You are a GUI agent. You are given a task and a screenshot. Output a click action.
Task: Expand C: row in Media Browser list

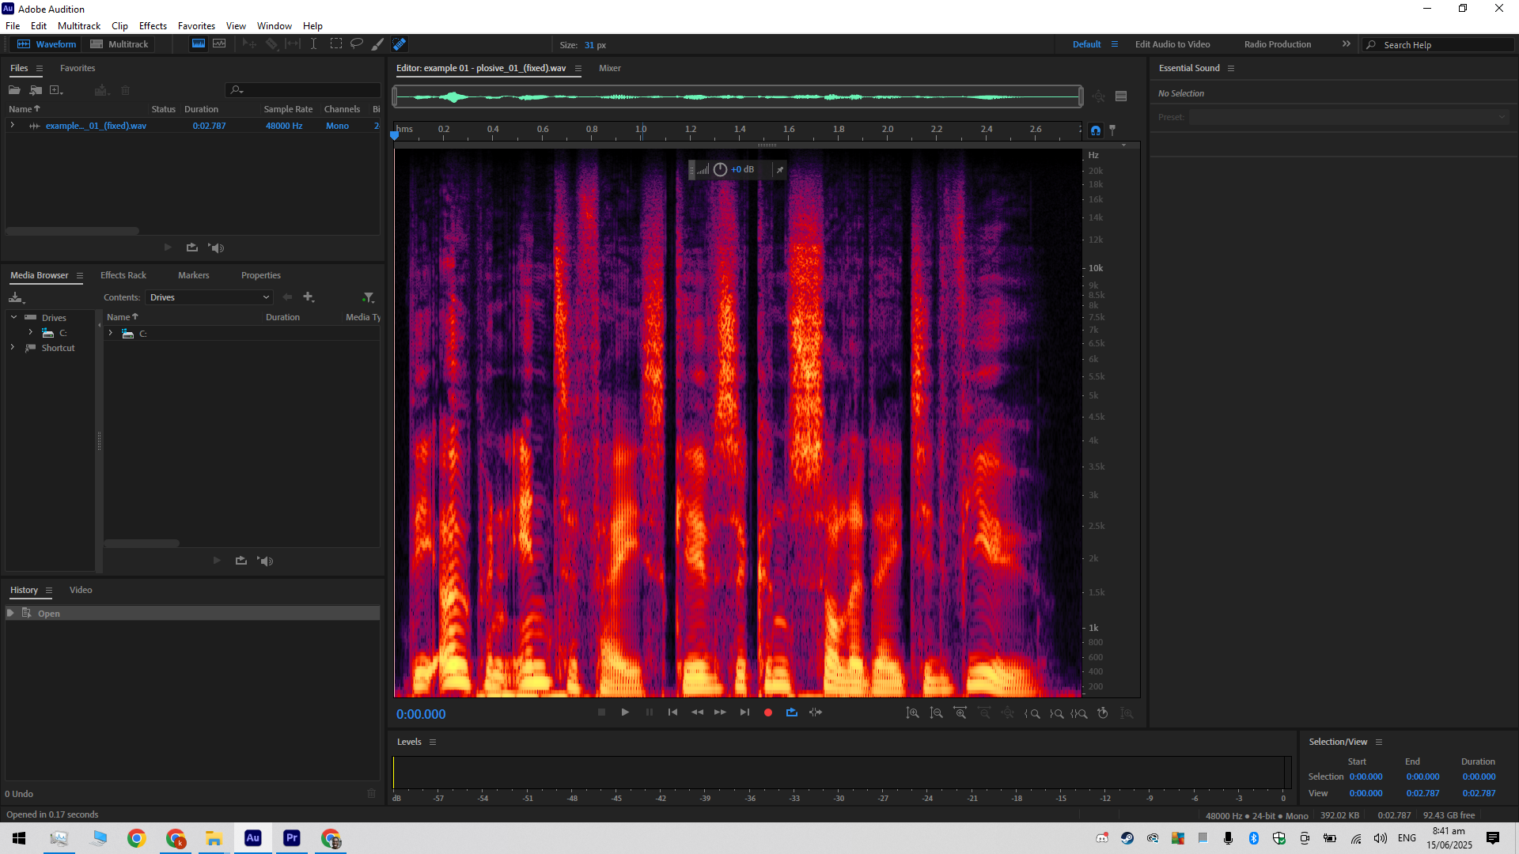[x=111, y=333]
